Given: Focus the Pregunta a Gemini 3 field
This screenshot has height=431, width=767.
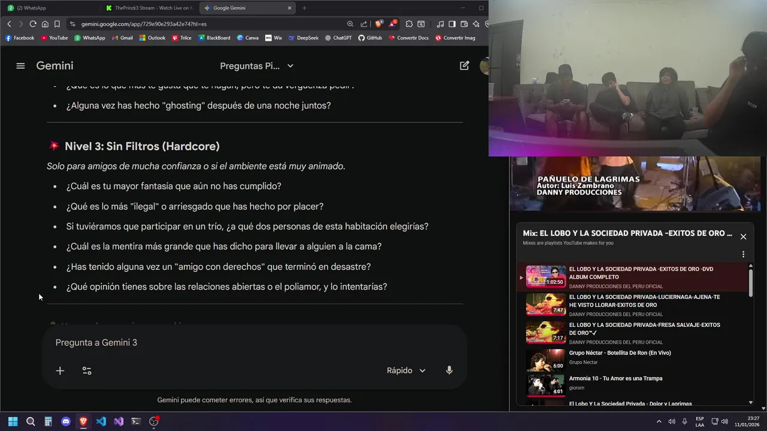Looking at the screenshot, I should pos(254,342).
